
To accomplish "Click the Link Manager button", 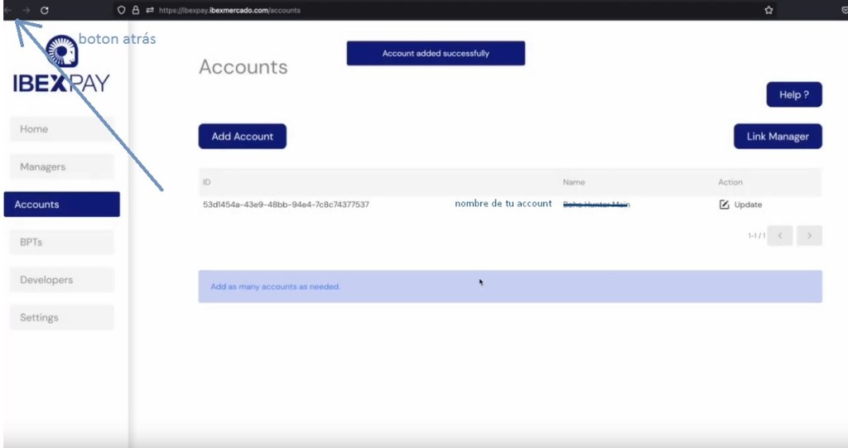I will point(778,137).
